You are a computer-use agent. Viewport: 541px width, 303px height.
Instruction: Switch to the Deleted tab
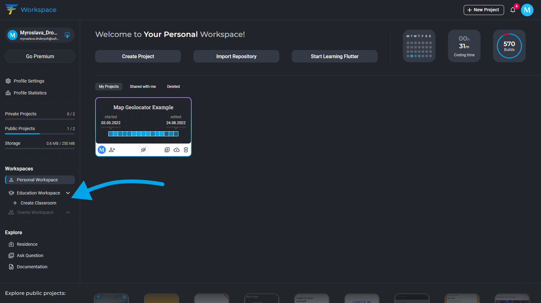(173, 87)
